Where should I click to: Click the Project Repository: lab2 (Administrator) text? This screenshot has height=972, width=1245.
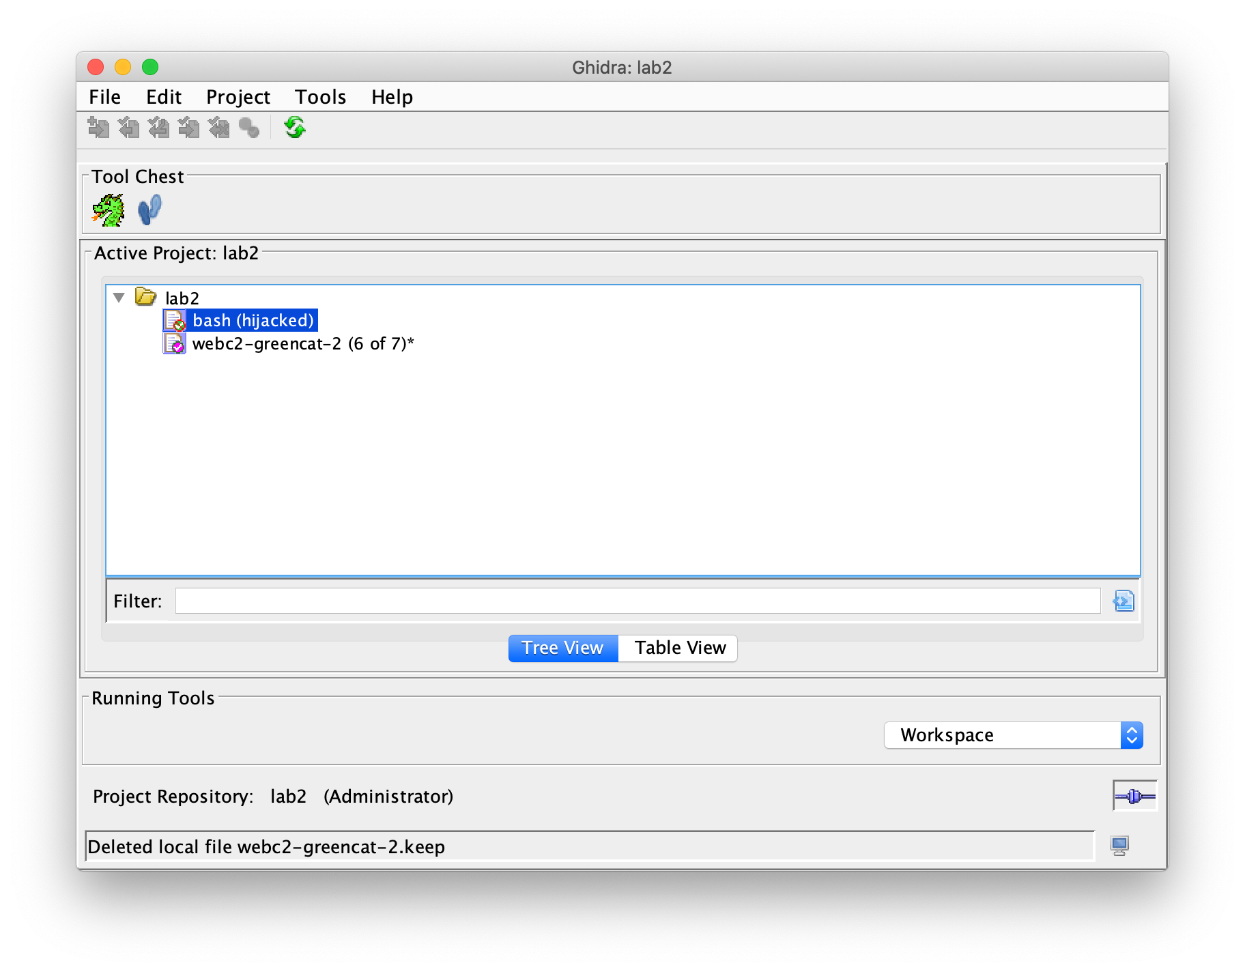coord(273,797)
